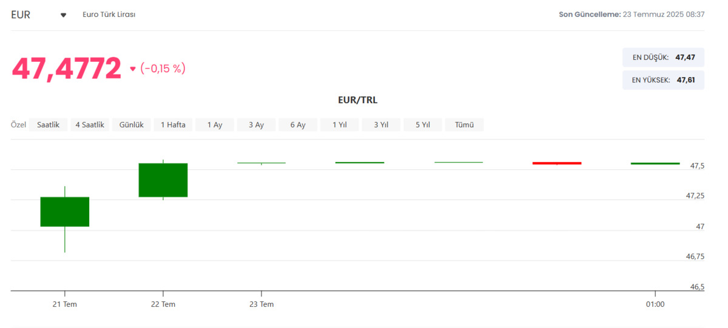Click the Son Güncelleme timestamp
This screenshot has height=328, width=728.
click(x=632, y=14)
